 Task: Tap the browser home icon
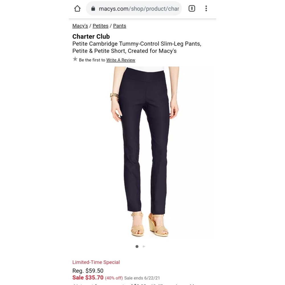[x=78, y=9]
